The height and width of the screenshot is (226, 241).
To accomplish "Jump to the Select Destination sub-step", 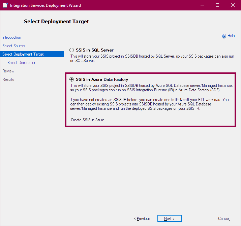I will click(x=22, y=63).
